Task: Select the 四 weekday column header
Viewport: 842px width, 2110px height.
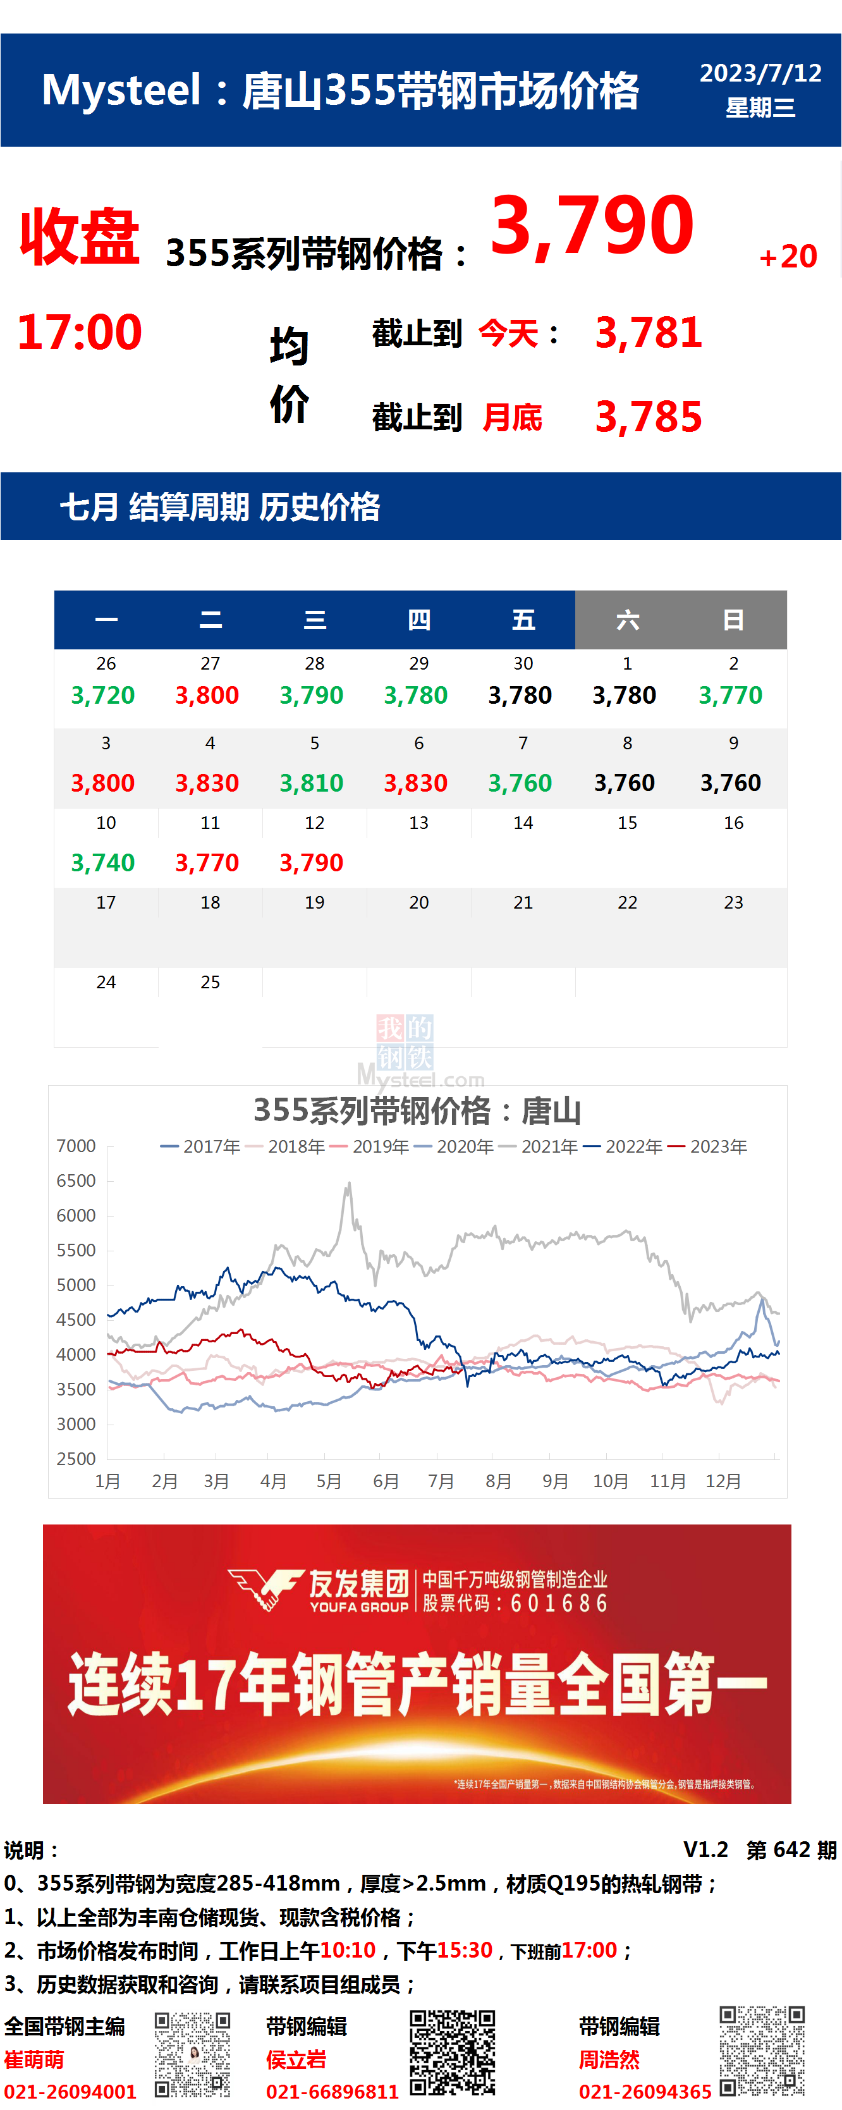Action: click(x=418, y=620)
